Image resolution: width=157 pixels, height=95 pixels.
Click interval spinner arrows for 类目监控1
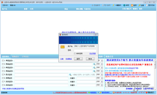[102, 82]
